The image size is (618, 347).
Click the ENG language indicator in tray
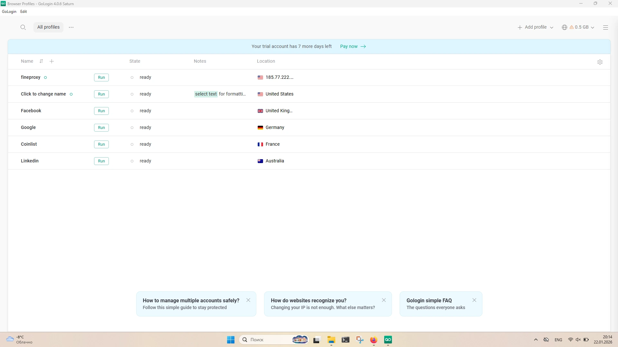(558, 340)
